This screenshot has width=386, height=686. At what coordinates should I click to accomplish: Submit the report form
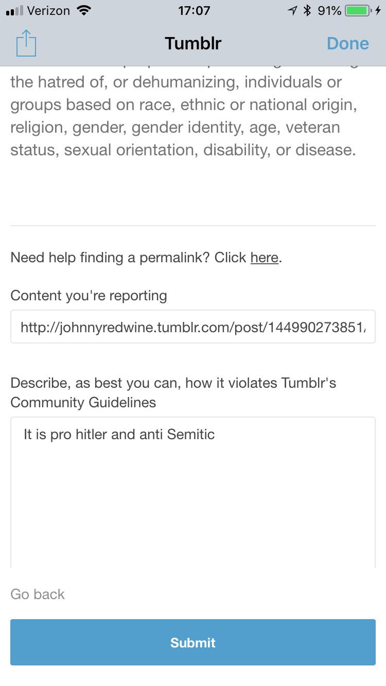tap(193, 642)
